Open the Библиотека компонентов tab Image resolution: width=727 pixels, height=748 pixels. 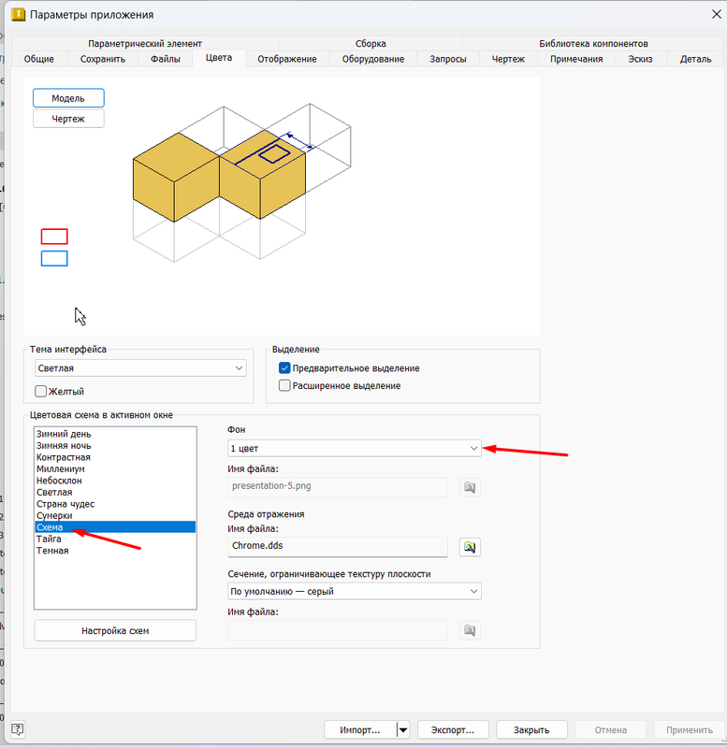[x=593, y=43]
